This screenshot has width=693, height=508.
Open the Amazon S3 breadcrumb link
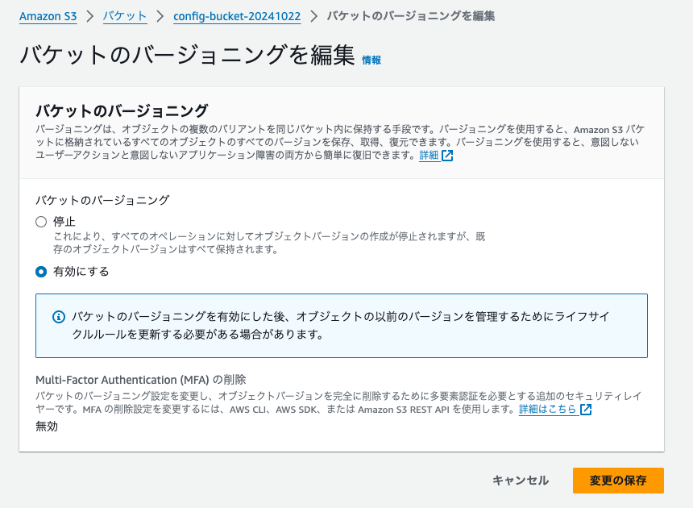click(48, 16)
